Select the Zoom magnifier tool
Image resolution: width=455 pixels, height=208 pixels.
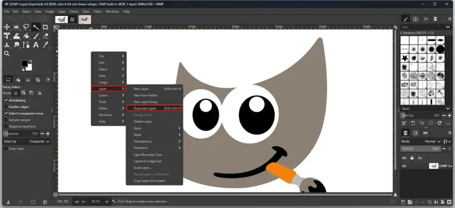coord(7,54)
